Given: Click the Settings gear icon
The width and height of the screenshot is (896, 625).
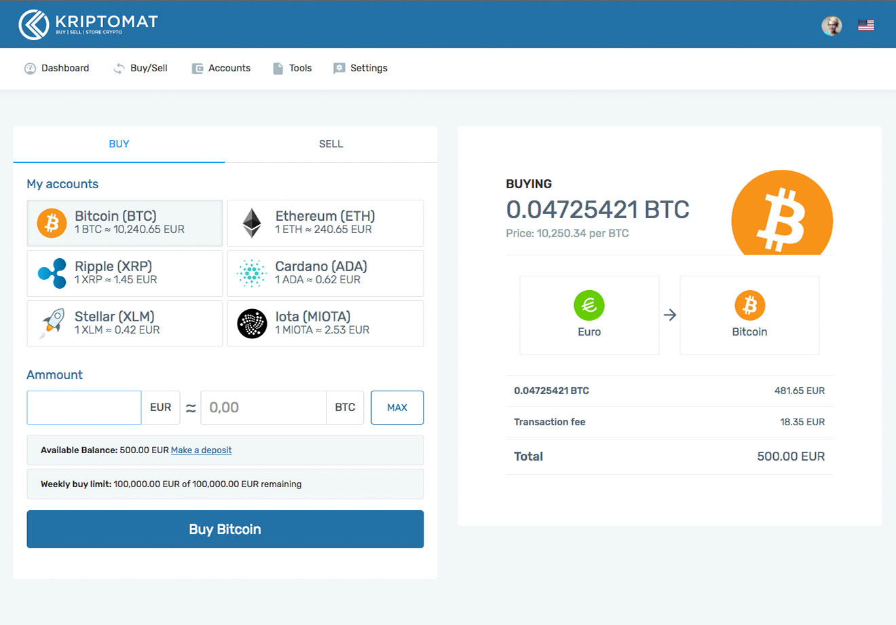Looking at the screenshot, I should pyautogui.click(x=339, y=69).
